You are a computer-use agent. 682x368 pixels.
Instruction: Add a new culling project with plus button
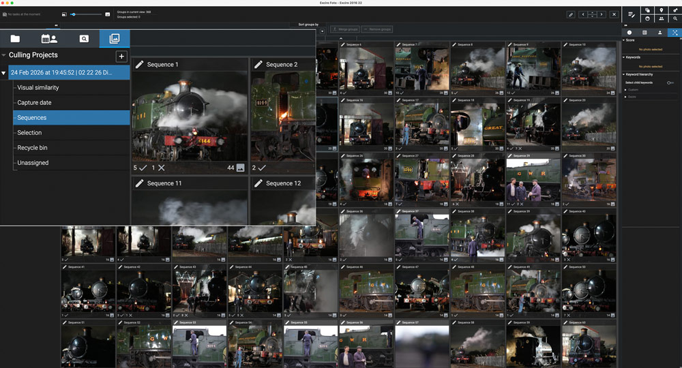click(121, 56)
